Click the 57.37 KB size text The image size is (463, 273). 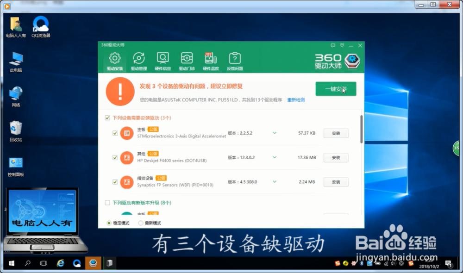[307, 133]
